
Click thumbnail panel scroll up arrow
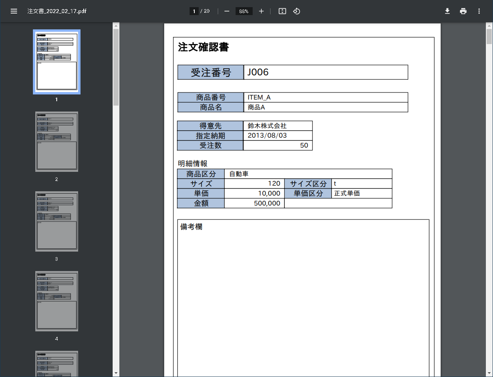click(116, 26)
